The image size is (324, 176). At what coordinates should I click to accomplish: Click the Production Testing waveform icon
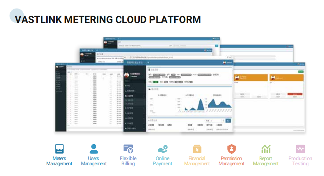pyautogui.click(x=300, y=149)
